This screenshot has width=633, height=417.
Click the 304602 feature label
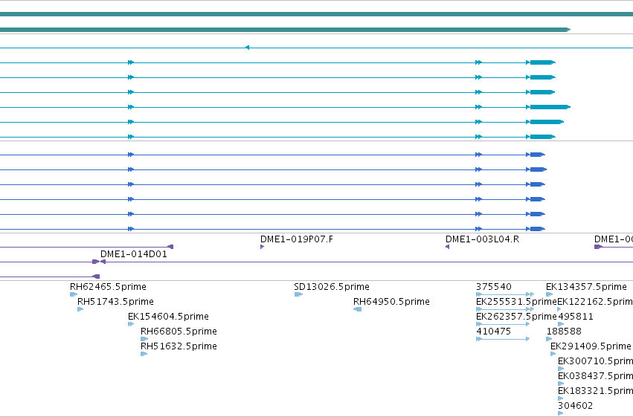(576, 406)
